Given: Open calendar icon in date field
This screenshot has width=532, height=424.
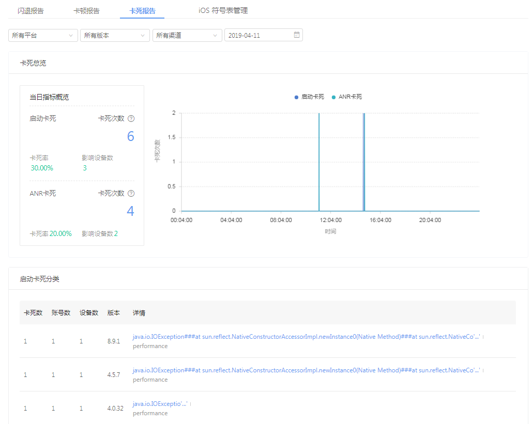Looking at the screenshot, I should pyautogui.click(x=297, y=35).
